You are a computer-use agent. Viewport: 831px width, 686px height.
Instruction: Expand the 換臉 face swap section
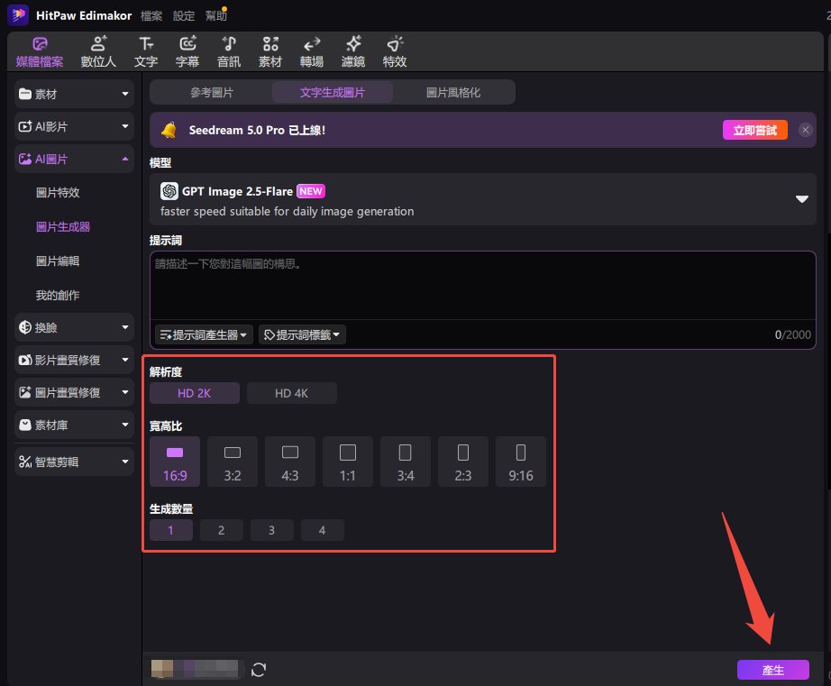click(x=74, y=327)
